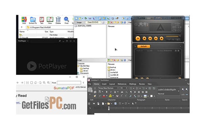203x130 pixels.
Task: Click the Redo arrow in TextMaker
Action: point(126,104)
